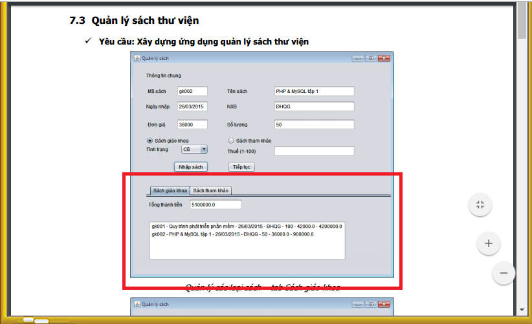Click the Java icon in Quản lý sách title bar
Viewport: 532px width, 324px height.
(x=137, y=58)
